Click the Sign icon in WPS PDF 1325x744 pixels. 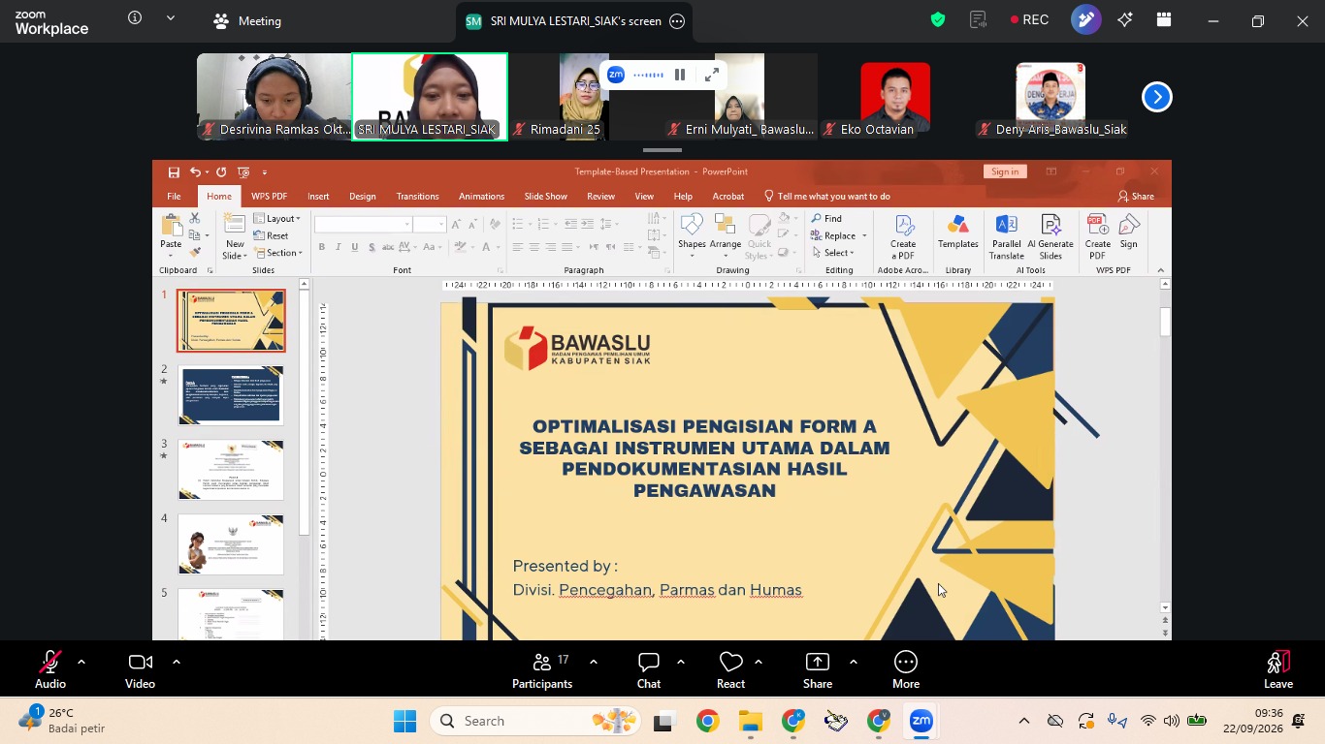1129,232
